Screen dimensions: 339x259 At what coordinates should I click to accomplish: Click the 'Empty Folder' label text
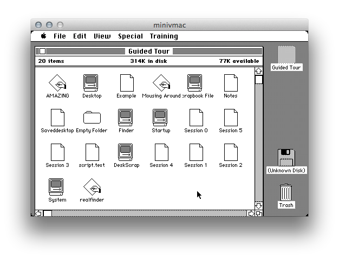click(x=92, y=131)
